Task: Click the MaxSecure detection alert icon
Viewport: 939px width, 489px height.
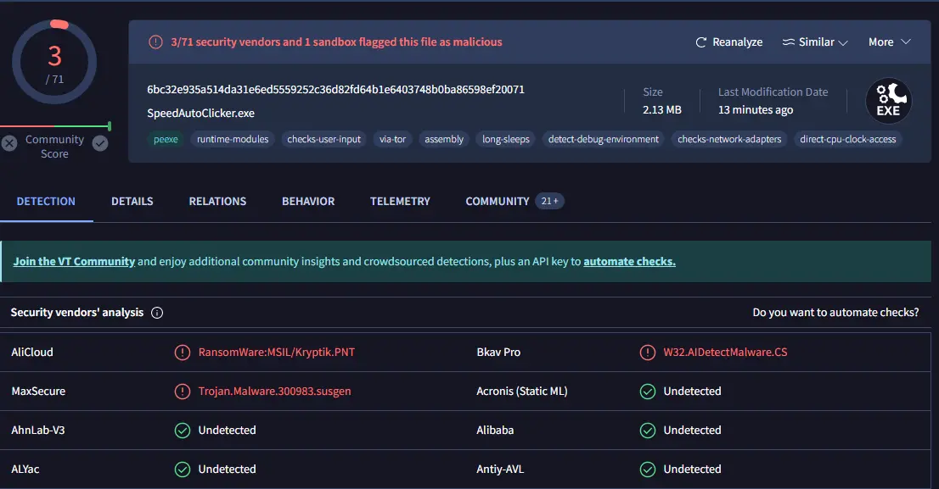Action: [x=182, y=392]
